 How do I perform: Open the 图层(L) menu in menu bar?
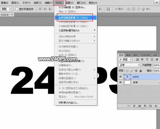(x=15, y=3)
